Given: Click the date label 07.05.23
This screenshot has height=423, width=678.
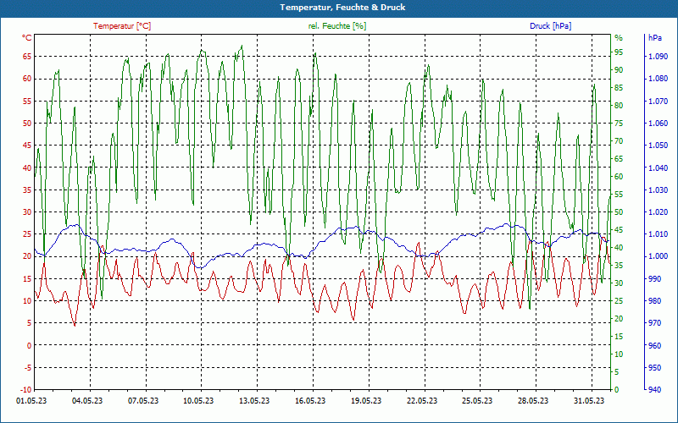Looking at the screenshot, I should (143, 401).
